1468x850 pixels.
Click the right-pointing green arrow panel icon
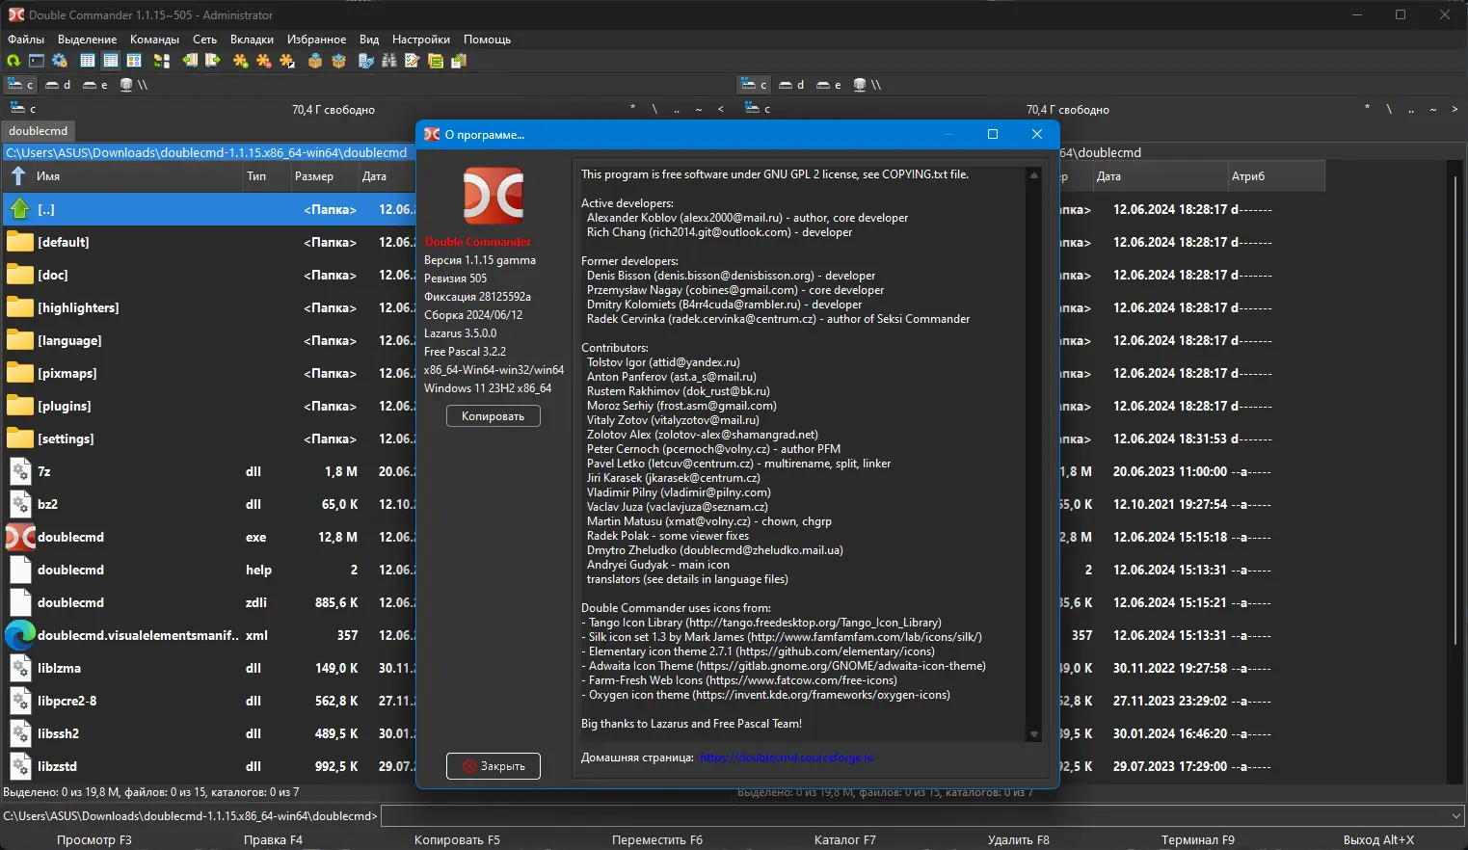coord(213,61)
